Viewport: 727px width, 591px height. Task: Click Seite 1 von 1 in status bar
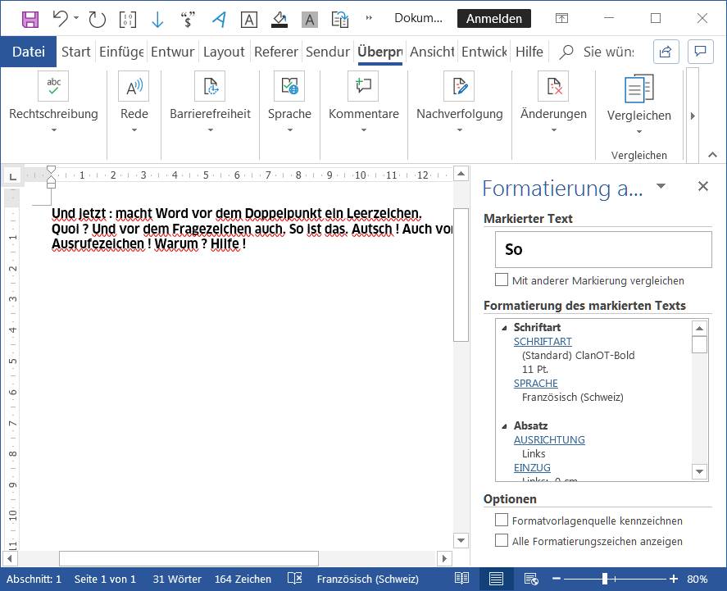105,579
